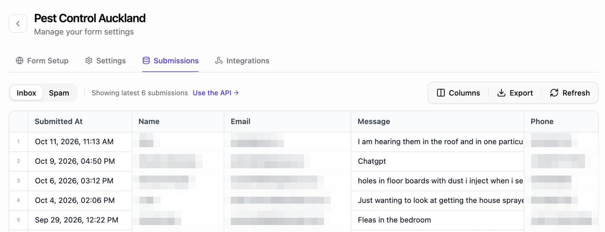Click row number 5 cell

point(19,220)
